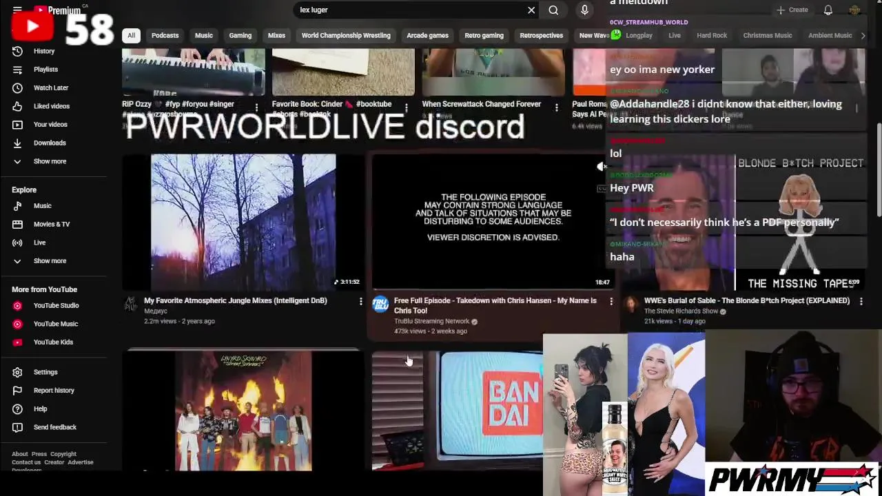This screenshot has height=496, width=882.
Task: Show more chips with right arrow
Action: tap(863, 36)
